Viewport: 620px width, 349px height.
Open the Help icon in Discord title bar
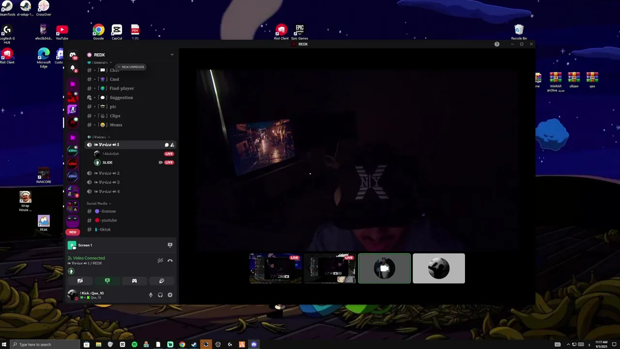496,44
